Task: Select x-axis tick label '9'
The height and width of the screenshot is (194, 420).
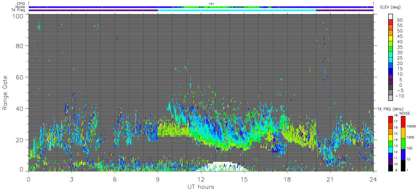Action: (158, 179)
